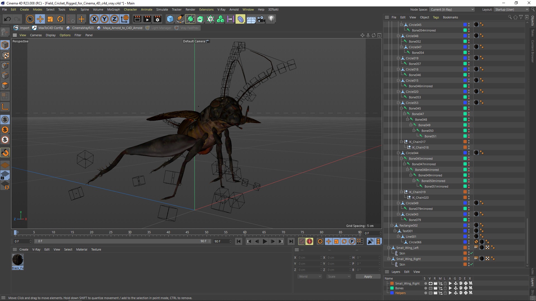Open viewport Filter menu

click(x=78, y=35)
